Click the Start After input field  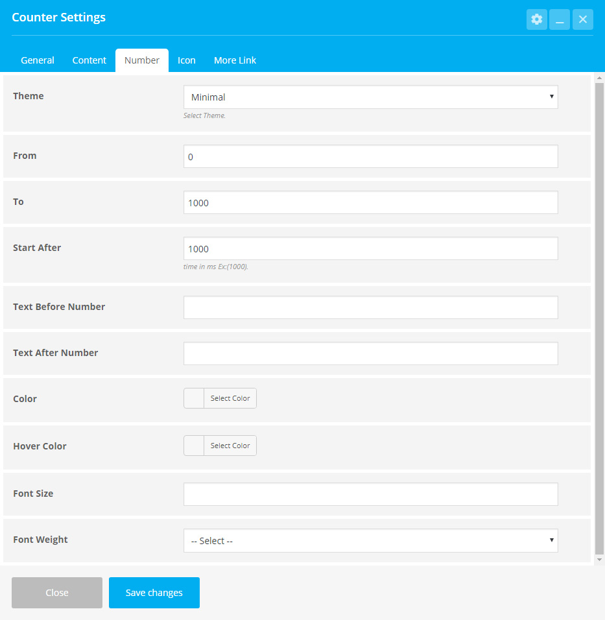371,248
